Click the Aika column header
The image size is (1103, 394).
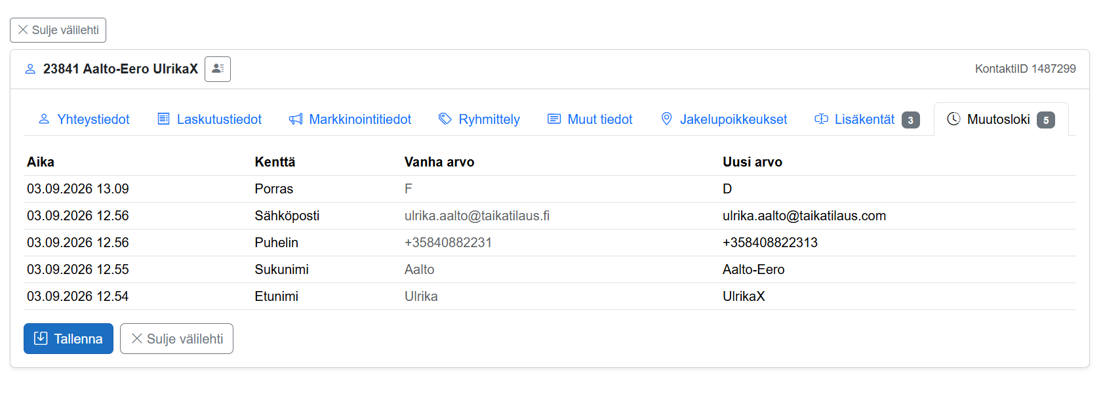(x=41, y=162)
